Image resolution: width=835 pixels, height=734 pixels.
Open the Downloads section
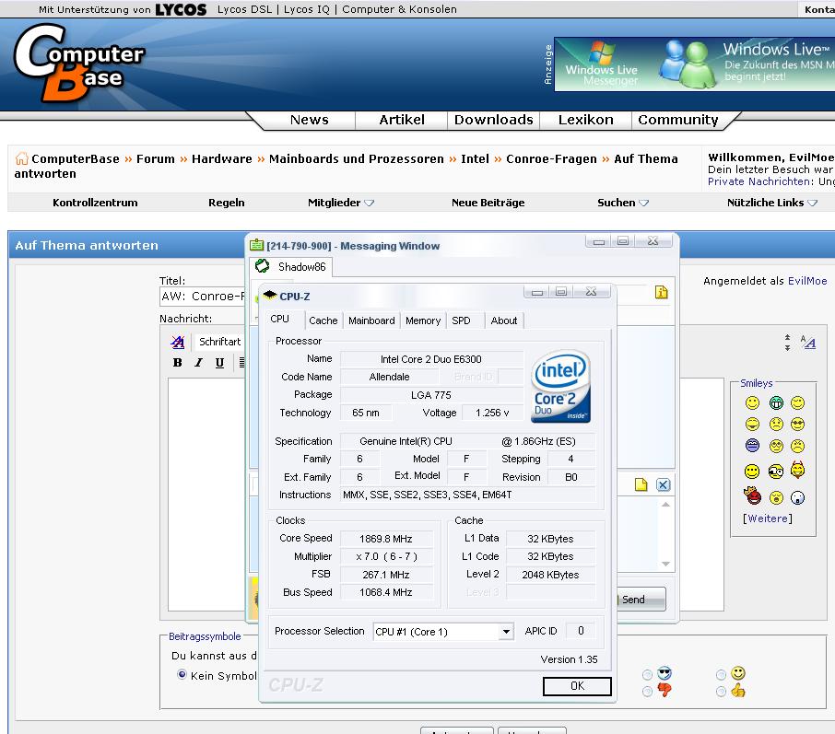[x=493, y=120]
